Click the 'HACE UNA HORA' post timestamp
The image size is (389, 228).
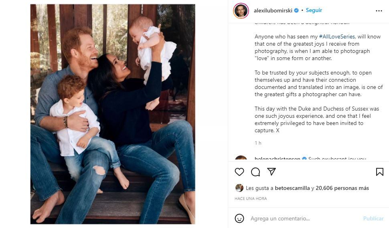(251, 198)
